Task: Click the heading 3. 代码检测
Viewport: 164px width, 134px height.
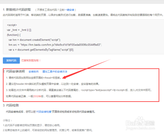Action: click(x=11, y=105)
